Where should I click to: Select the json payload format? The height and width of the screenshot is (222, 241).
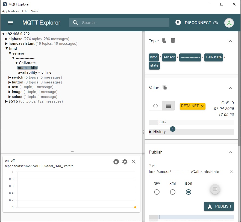[189, 192]
